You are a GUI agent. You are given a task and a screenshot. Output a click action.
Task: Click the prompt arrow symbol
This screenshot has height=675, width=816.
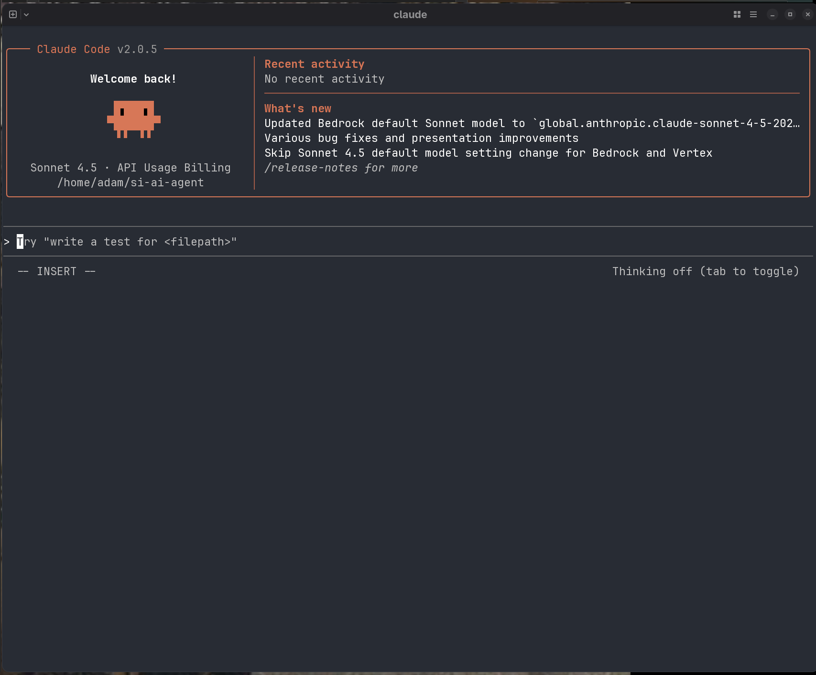tap(7, 242)
